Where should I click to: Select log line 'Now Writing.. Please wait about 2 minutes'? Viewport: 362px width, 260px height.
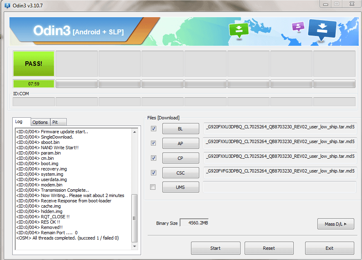click(x=70, y=195)
